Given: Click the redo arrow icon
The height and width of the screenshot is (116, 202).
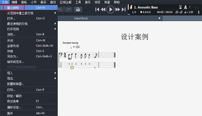Looking at the screenshot, I should tap(68, 9).
